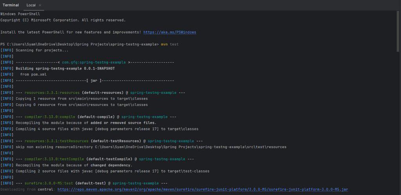Click the PowerShell prompt path text
401x195 pixels.
[x=79, y=45]
